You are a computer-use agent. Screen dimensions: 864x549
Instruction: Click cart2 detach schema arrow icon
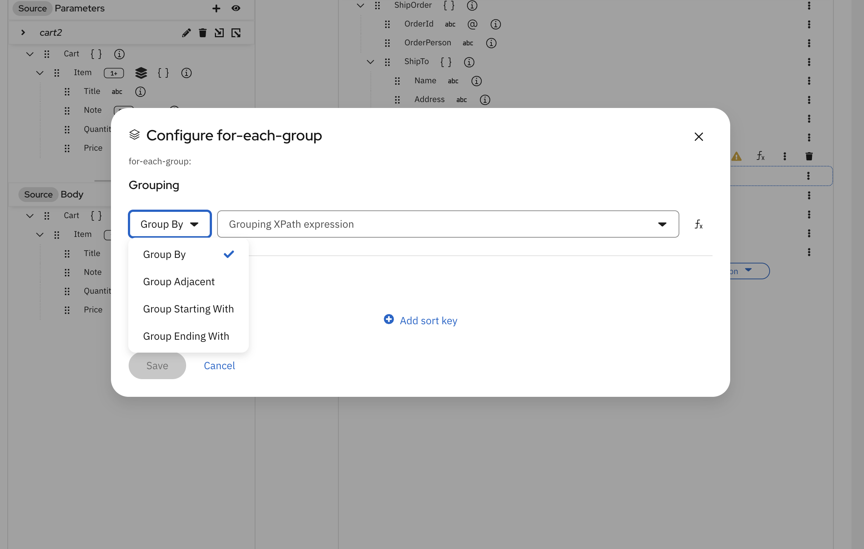[236, 33]
